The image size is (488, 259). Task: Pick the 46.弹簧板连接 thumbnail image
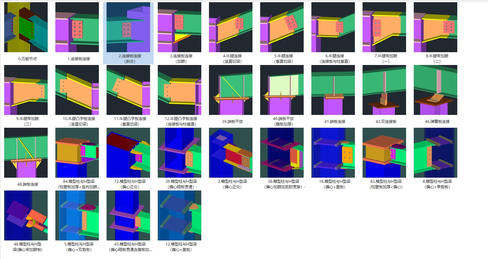pyautogui.click(x=436, y=90)
